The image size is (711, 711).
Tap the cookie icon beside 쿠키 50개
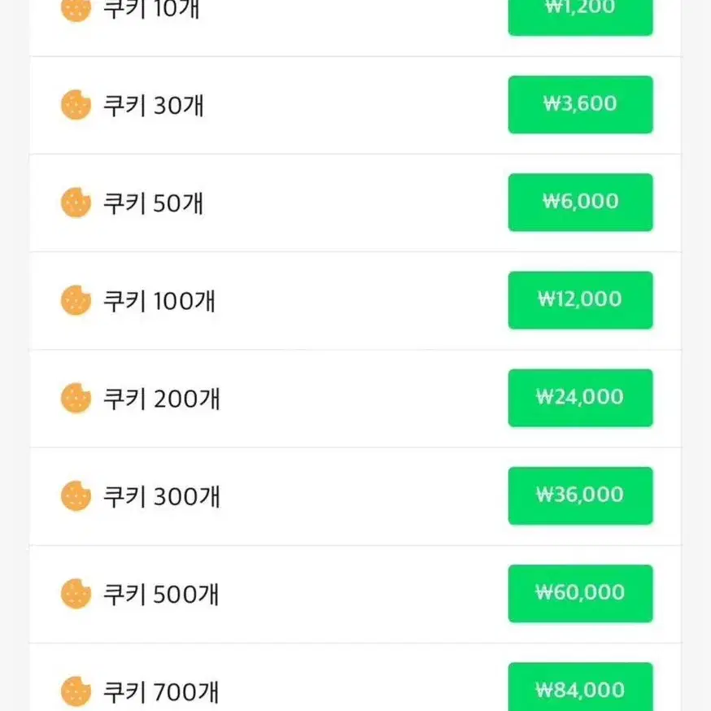76,203
